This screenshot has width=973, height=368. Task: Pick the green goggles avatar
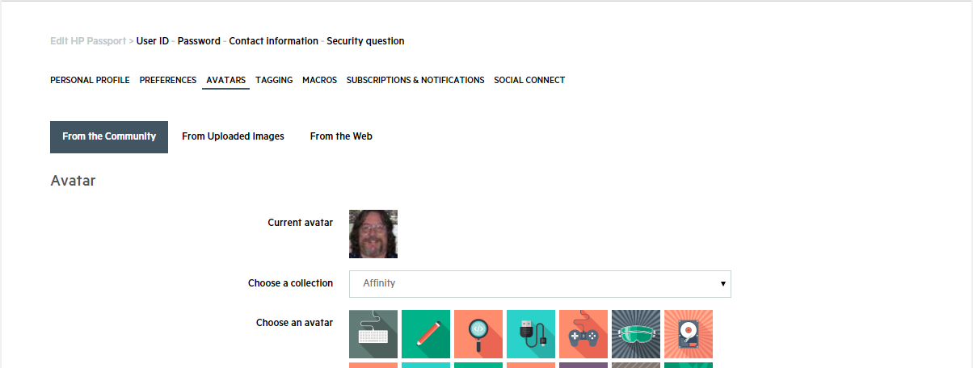point(636,334)
